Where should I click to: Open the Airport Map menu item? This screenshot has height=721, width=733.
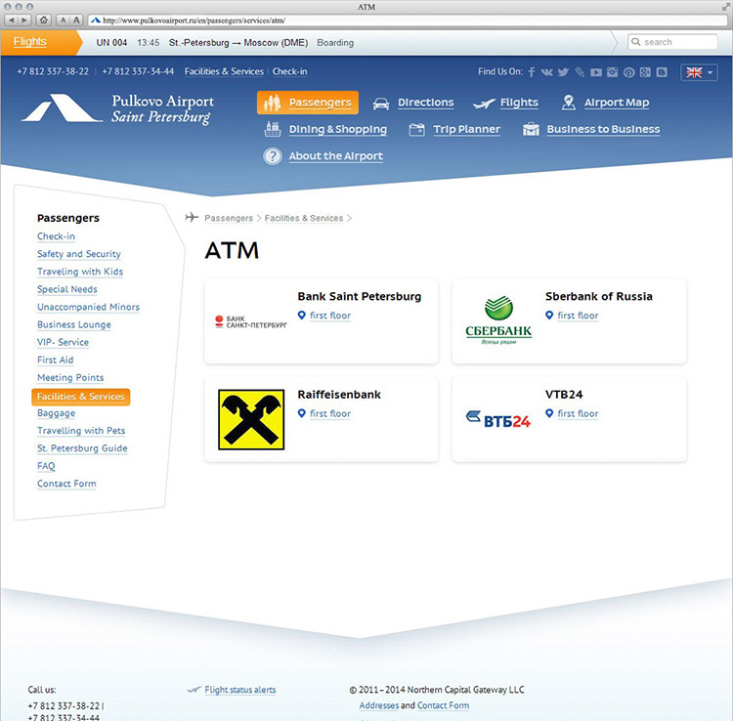[x=617, y=103]
